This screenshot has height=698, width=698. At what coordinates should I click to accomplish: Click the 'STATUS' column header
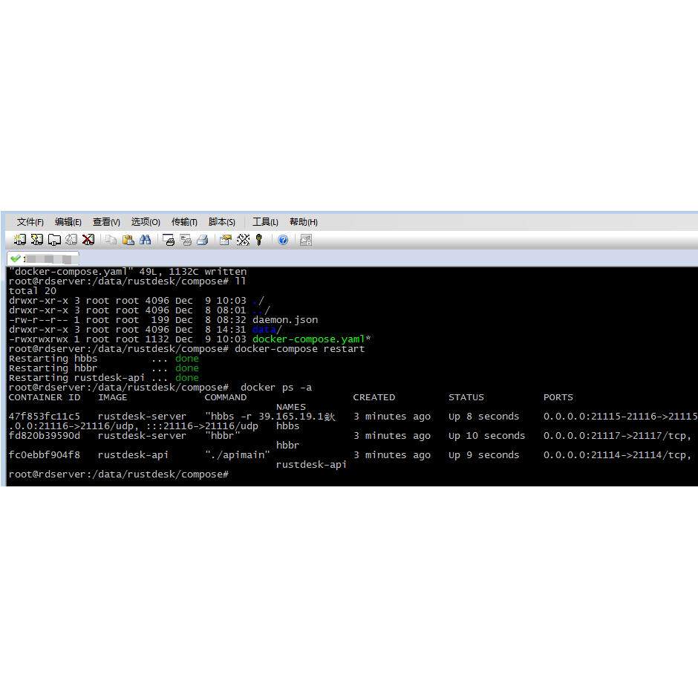[466, 397]
